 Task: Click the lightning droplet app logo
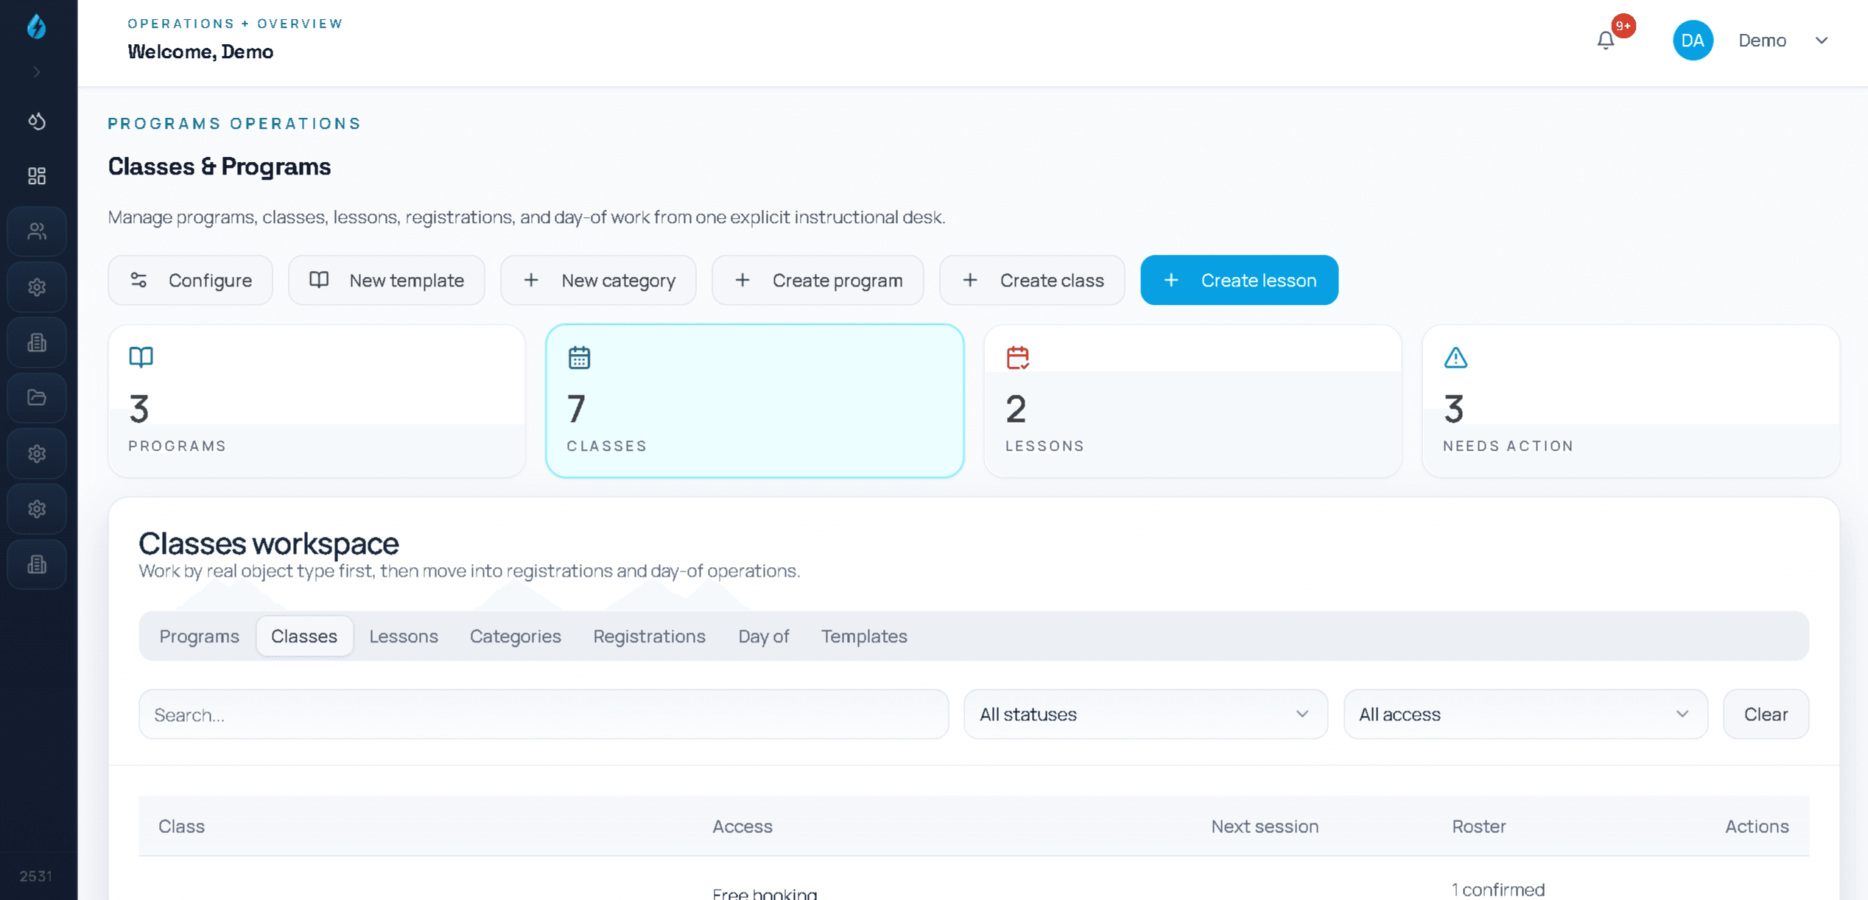[36, 27]
